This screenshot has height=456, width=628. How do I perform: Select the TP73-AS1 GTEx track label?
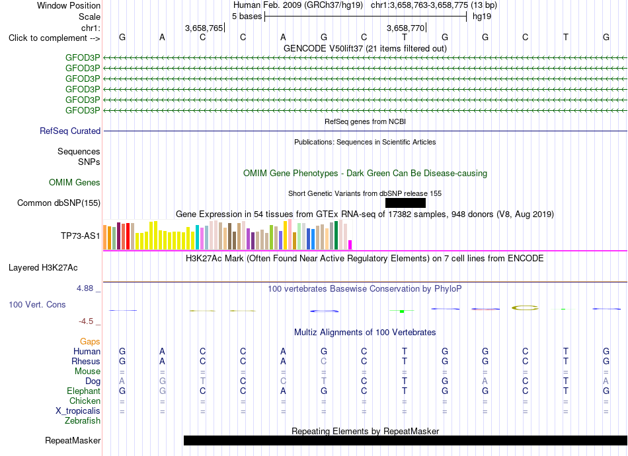coord(81,236)
